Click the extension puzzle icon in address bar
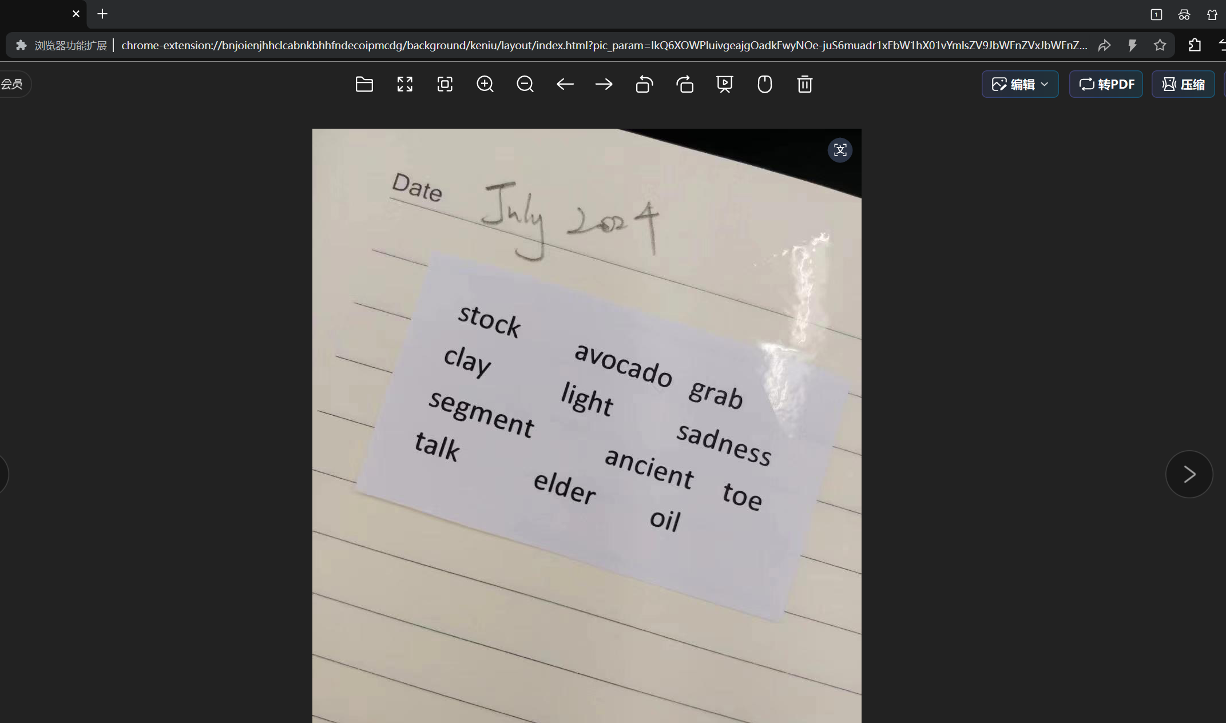This screenshot has width=1226, height=723. [x=21, y=45]
